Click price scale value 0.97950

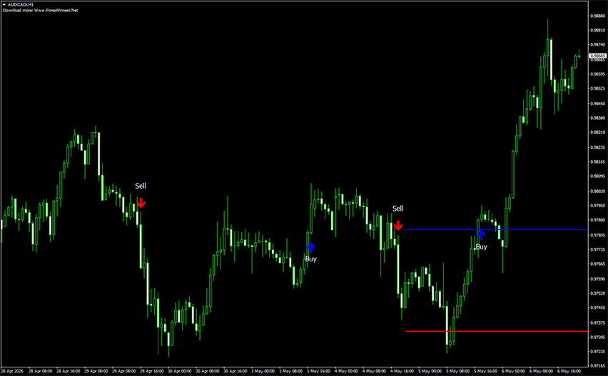[x=598, y=205]
